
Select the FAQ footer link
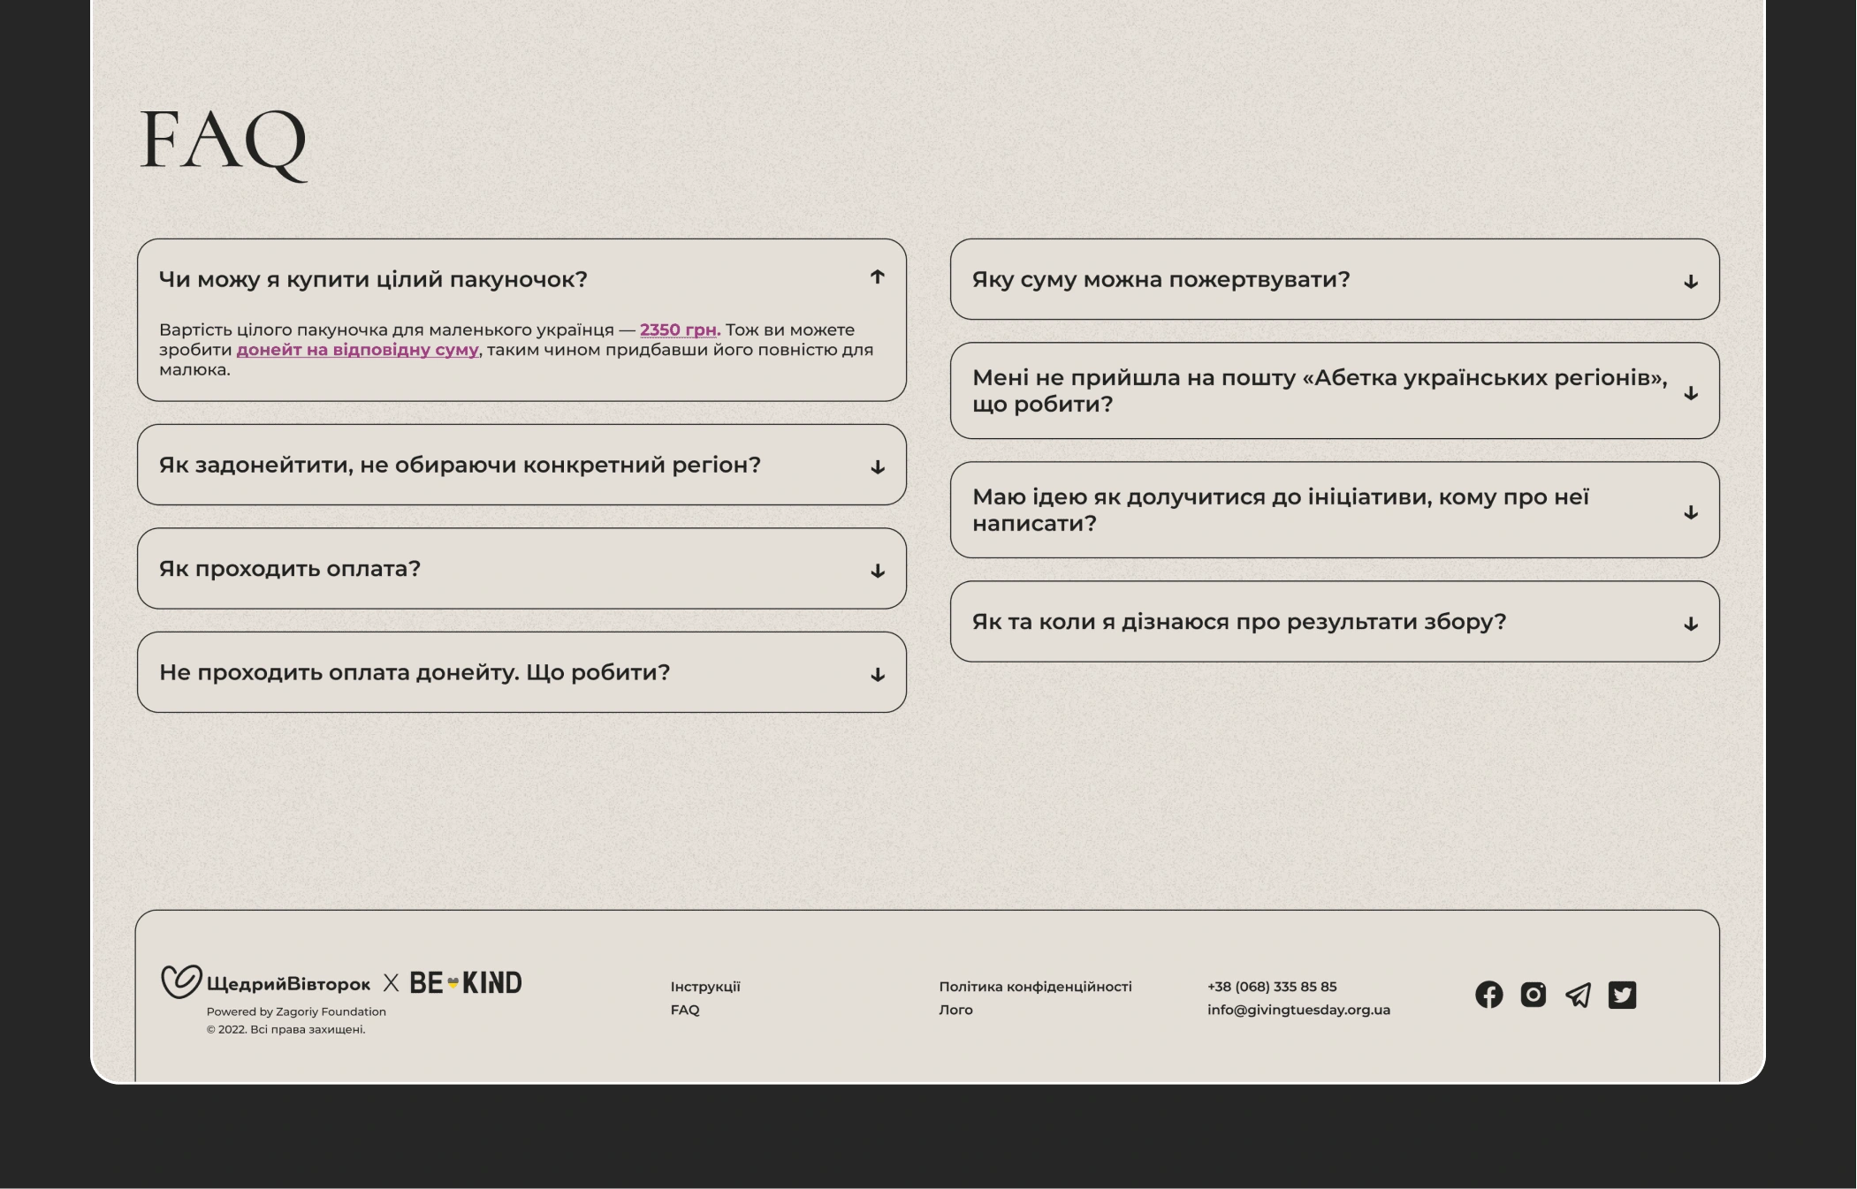click(x=685, y=1010)
